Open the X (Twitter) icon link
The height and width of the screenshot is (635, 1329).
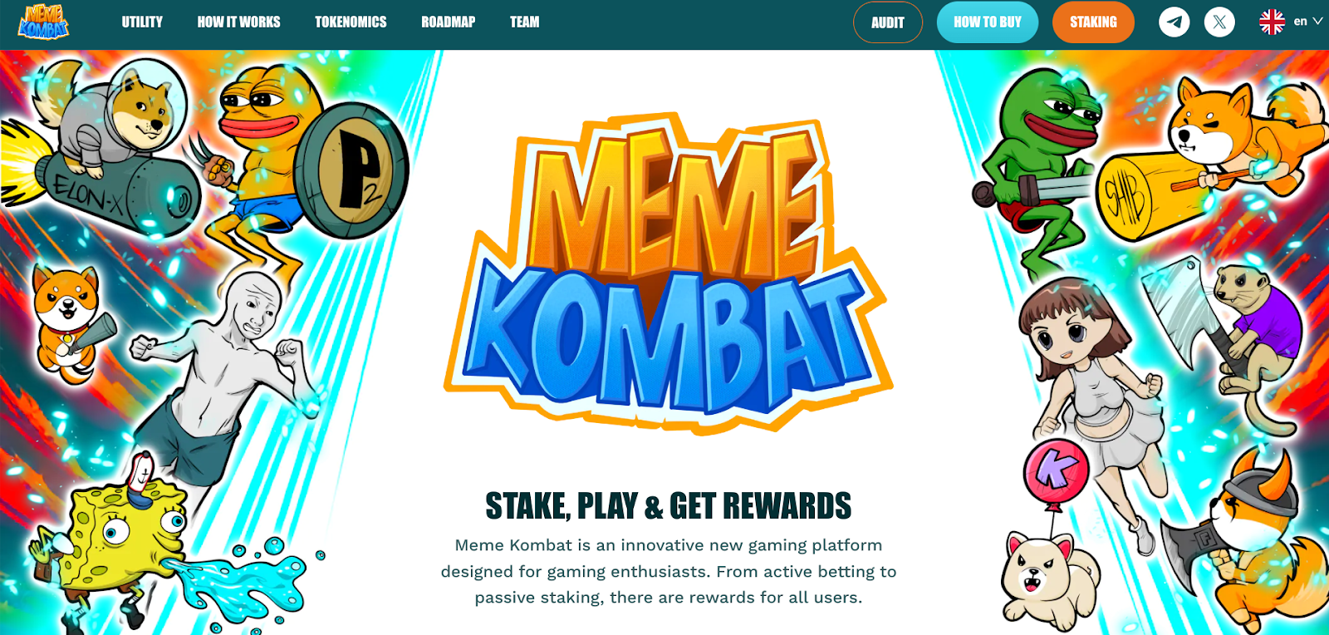pos(1219,22)
